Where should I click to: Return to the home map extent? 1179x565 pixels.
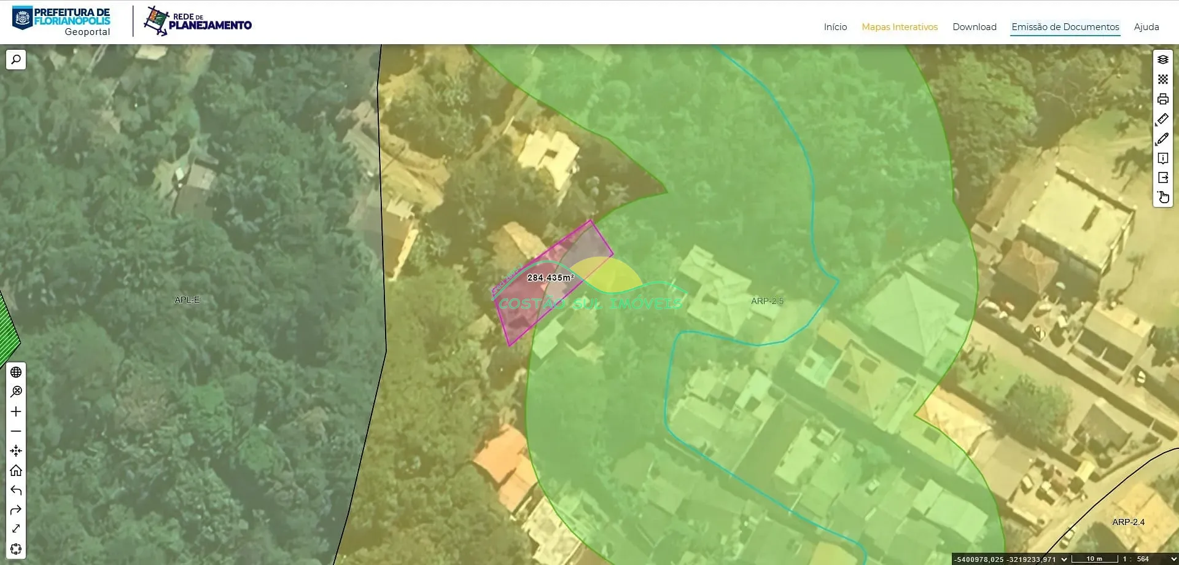[x=16, y=470]
